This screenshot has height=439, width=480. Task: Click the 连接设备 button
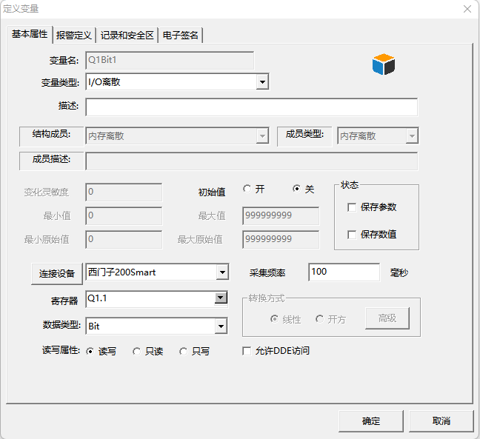point(57,273)
